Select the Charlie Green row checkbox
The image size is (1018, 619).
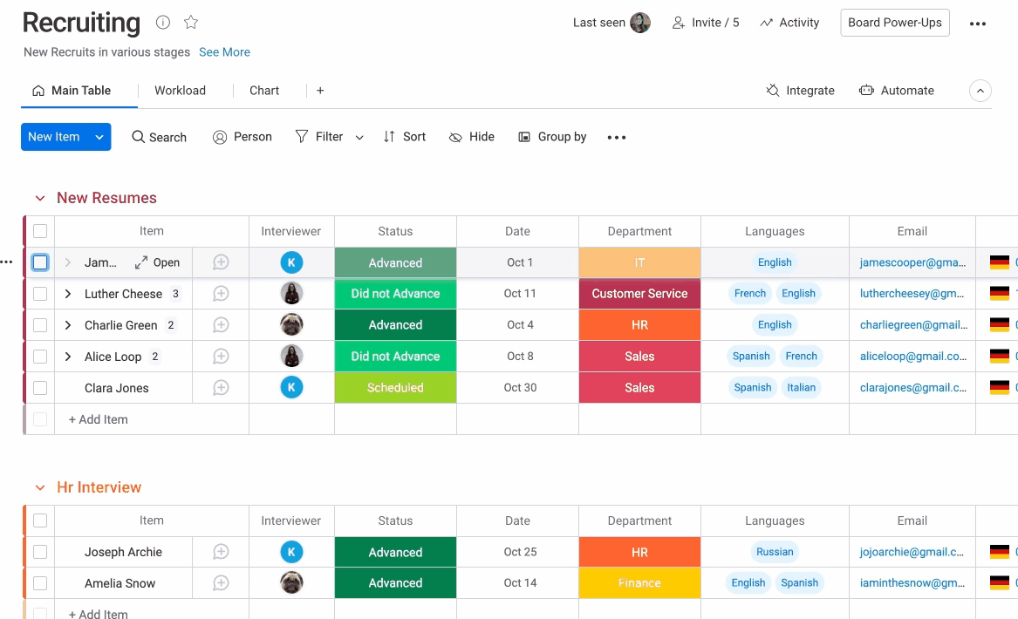(40, 325)
